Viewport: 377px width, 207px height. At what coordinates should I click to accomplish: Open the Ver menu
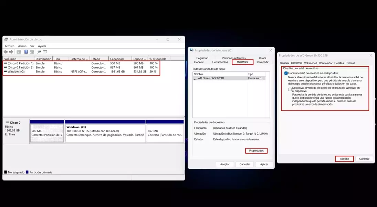click(32, 46)
